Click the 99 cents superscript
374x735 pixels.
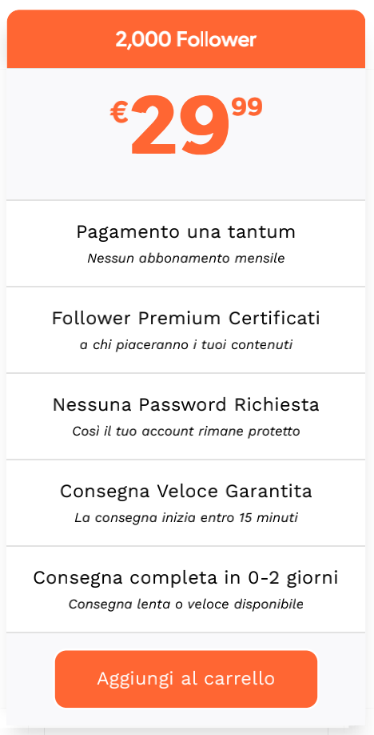pyautogui.click(x=247, y=106)
